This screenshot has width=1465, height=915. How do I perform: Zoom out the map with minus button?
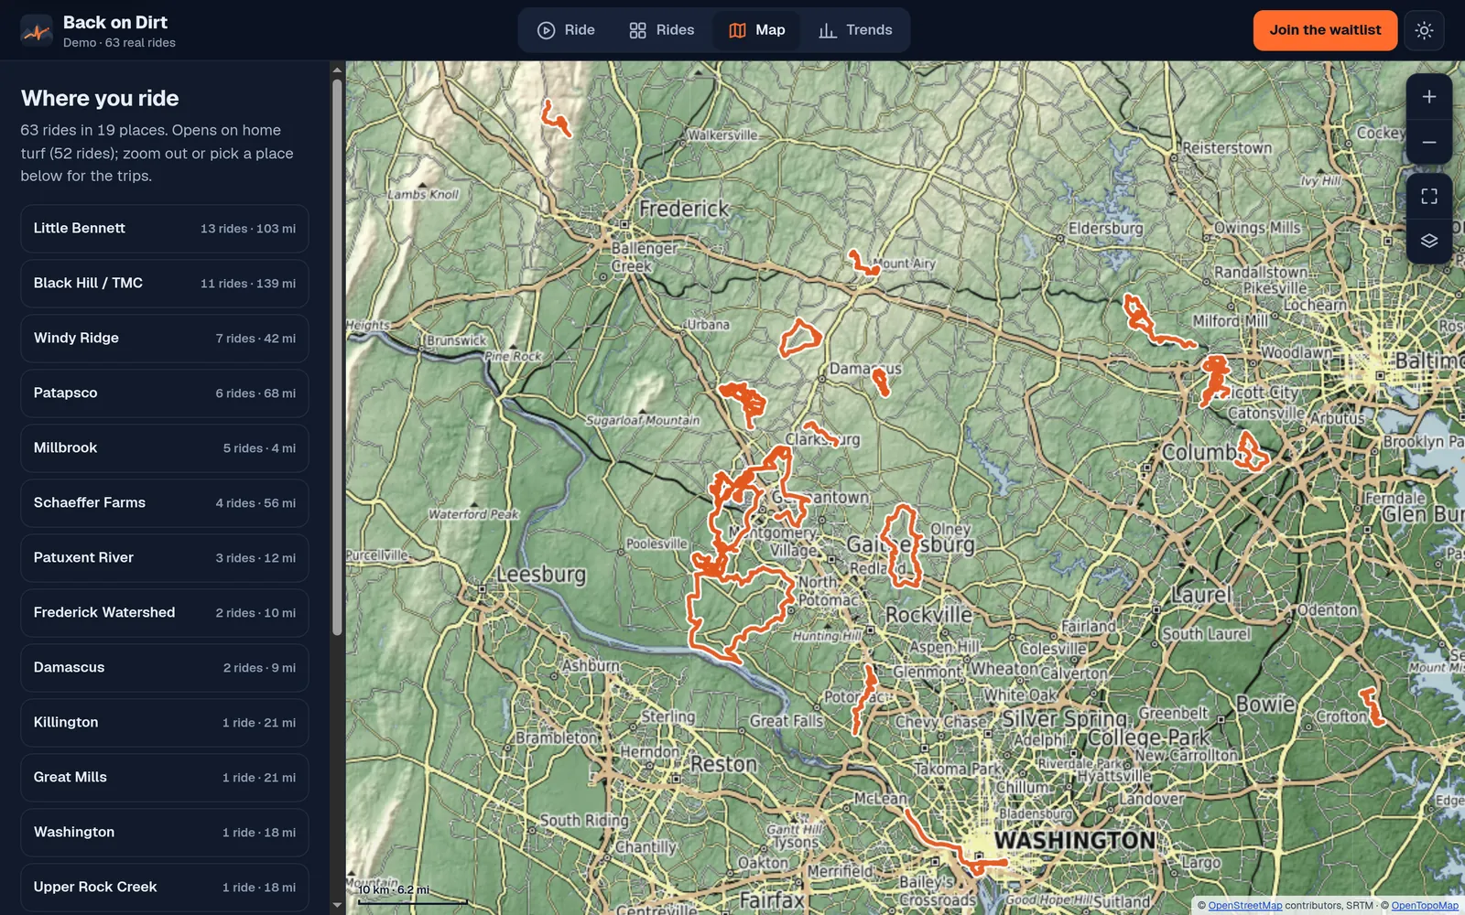tap(1429, 143)
